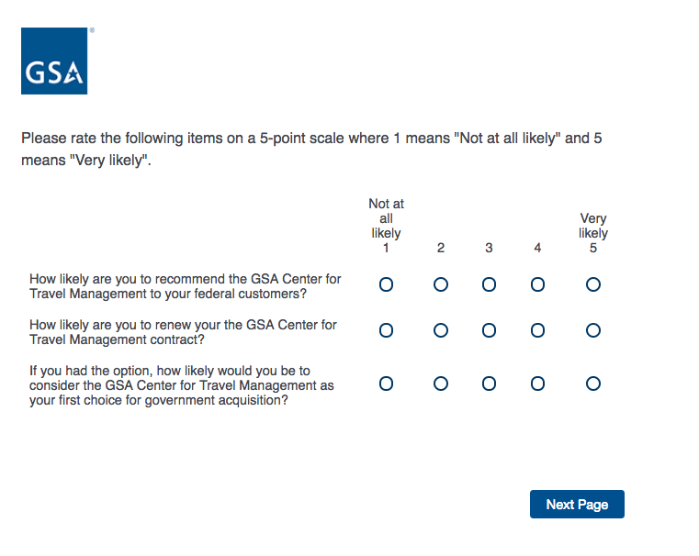699x556 pixels.
Task: Click the recommend to federal customers question text
Action: click(x=185, y=286)
